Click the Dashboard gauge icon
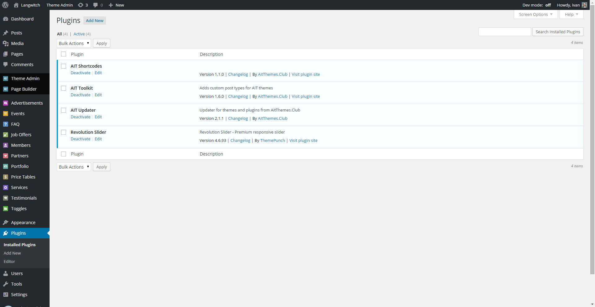The width and height of the screenshot is (595, 307). click(6, 19)
